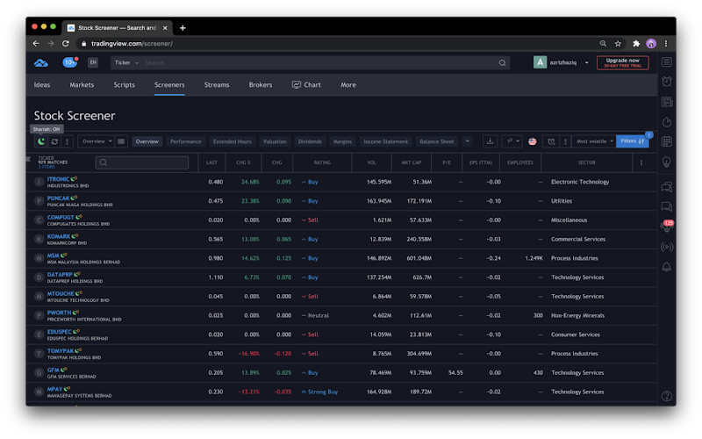Open the PUNCAK ticker link
The width and height of the screenshot is (702, 439).
pyautogui.click(x=59, y=198)
